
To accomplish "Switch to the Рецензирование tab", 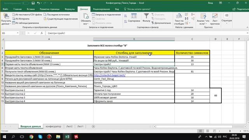I will point(102,9).
